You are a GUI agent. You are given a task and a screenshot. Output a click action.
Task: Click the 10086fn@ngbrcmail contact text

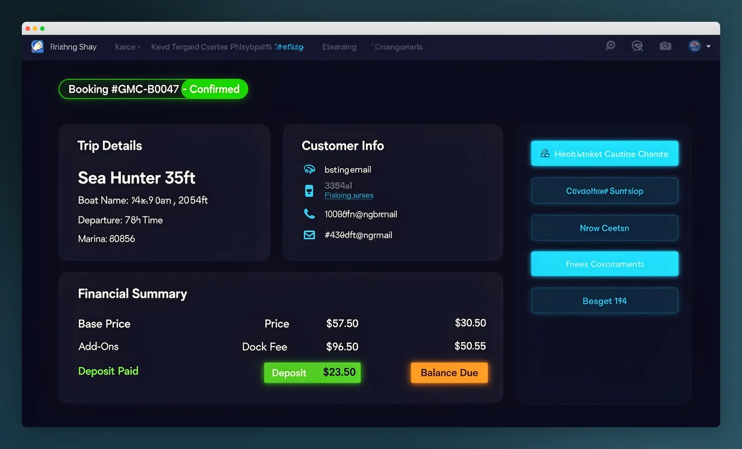pos(361,214)
